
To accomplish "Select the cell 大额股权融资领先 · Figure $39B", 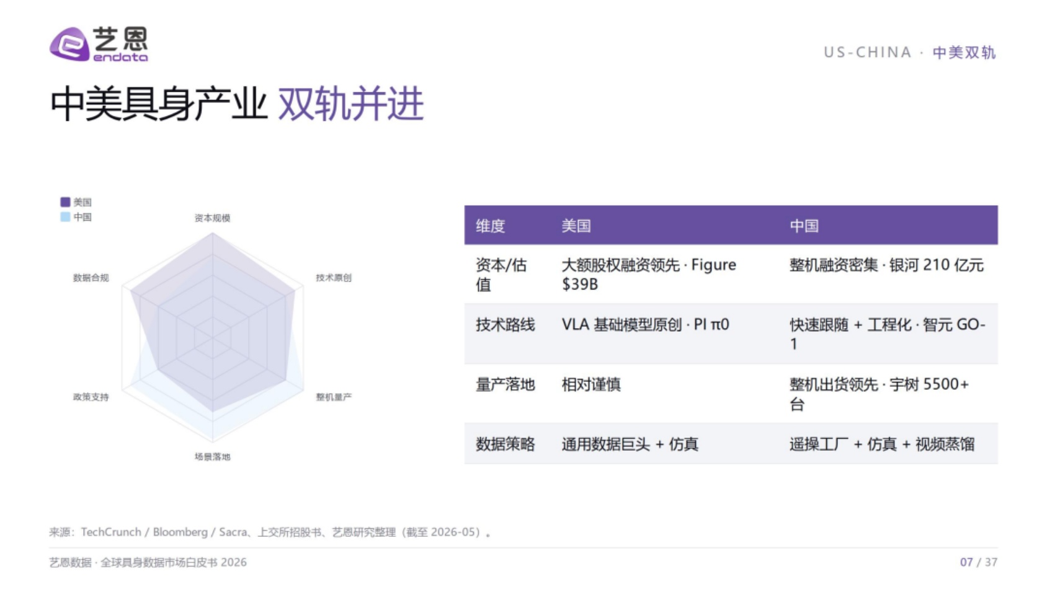I will 649,275.
